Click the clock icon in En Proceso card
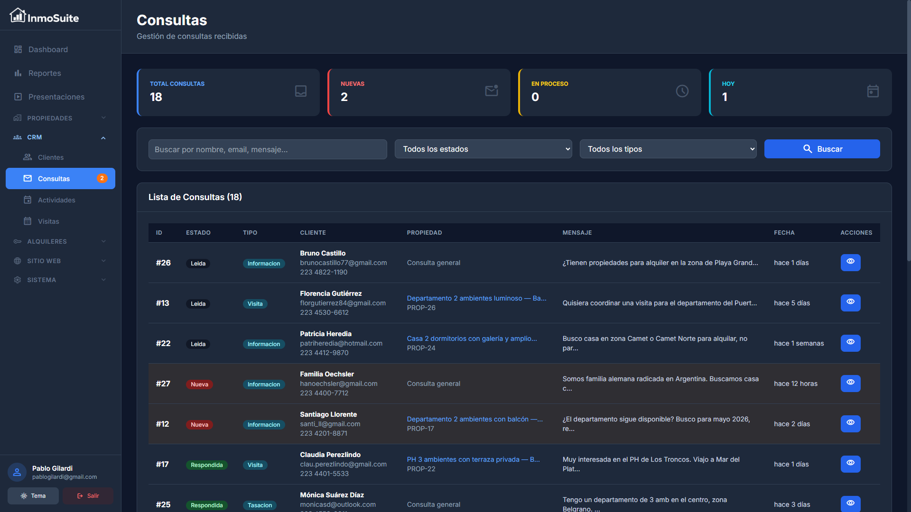Viewport: 911px width, 512px height. click(682, 91)
